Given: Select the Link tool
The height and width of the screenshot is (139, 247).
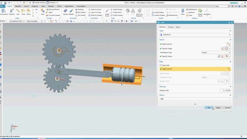Looking at the screenshot, I should point(18,12).
